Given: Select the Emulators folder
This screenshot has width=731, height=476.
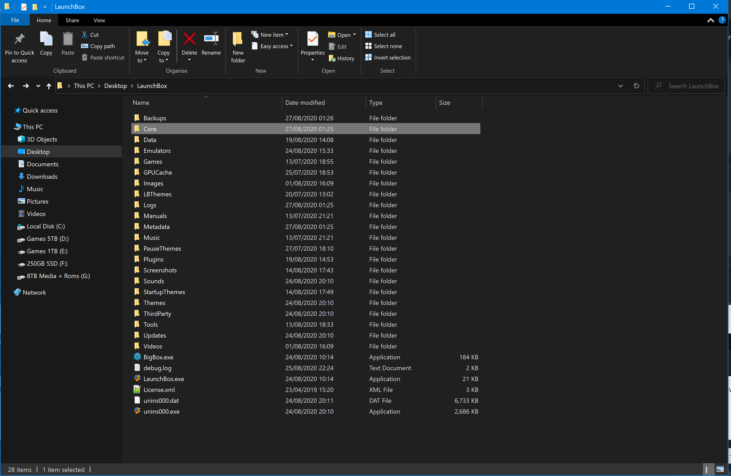Looking at the screenshot, I should 306,151.
